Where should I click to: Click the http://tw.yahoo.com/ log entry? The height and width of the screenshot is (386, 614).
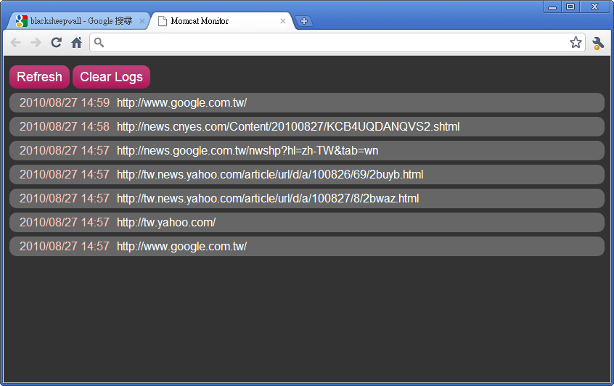[x=307, y=222]
